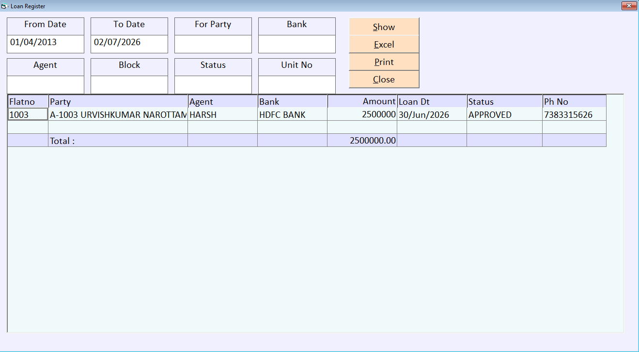Click the Flatno column header

[x=28, y=101]
